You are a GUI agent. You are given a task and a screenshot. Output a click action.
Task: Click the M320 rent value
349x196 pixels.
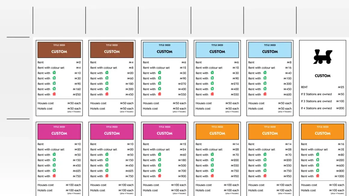130,89
